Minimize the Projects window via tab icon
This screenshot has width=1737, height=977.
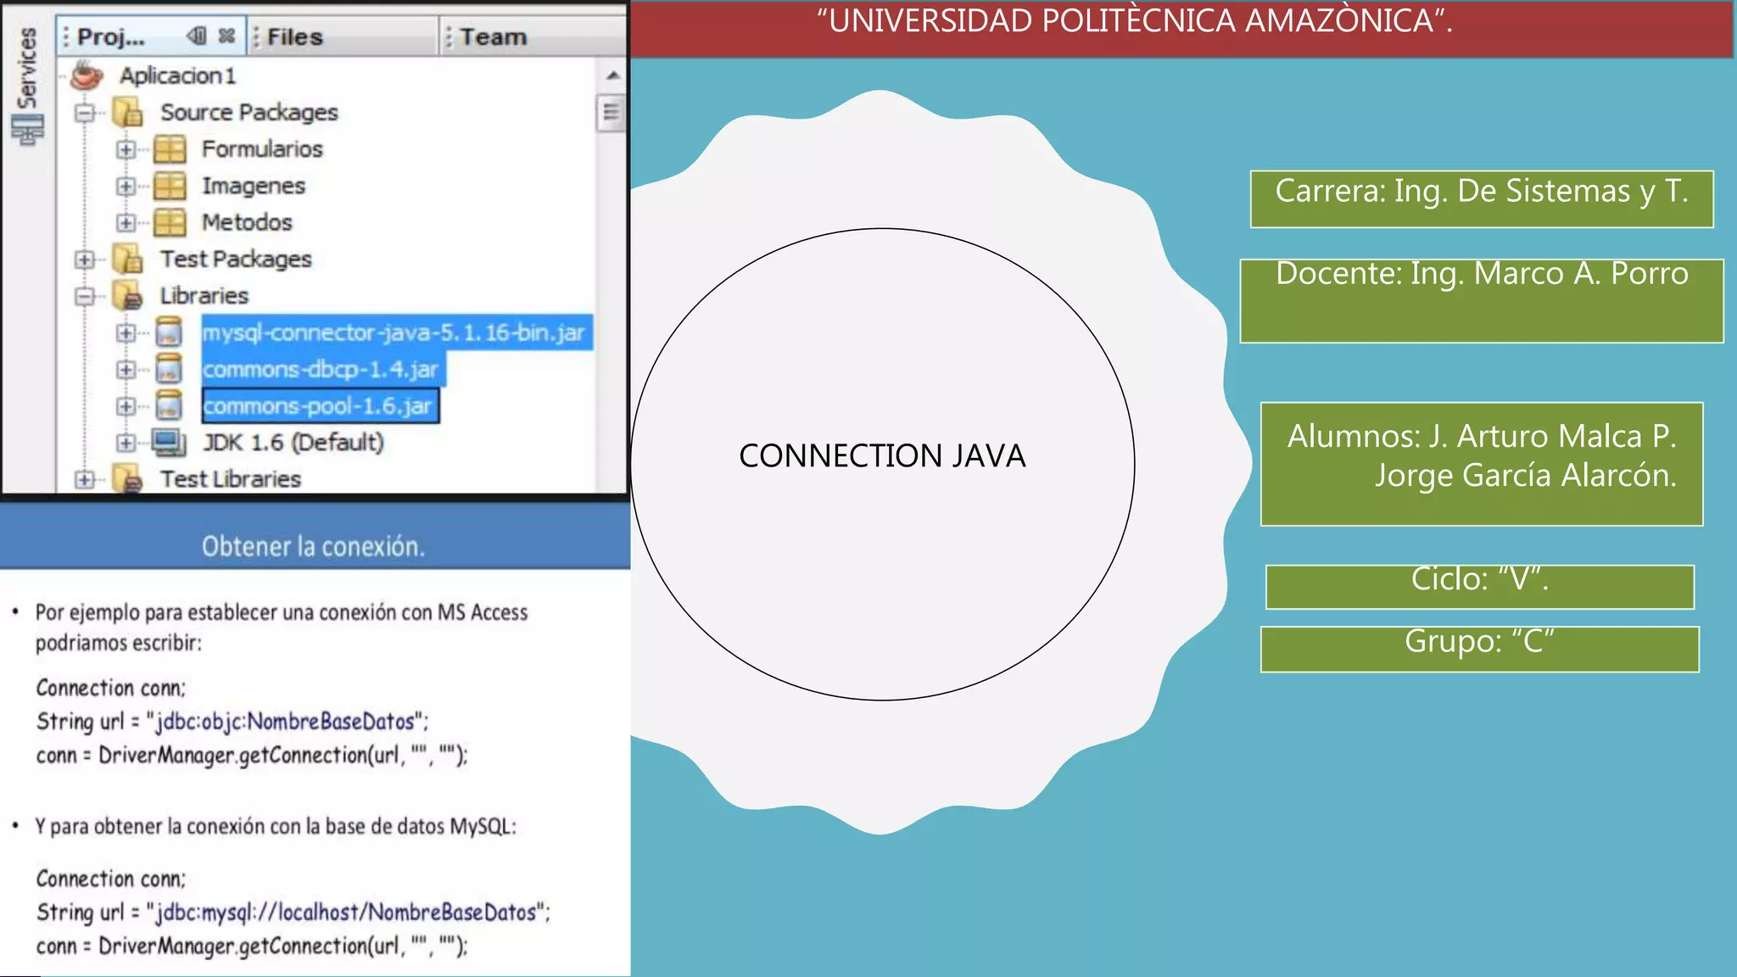pos(197,36)
